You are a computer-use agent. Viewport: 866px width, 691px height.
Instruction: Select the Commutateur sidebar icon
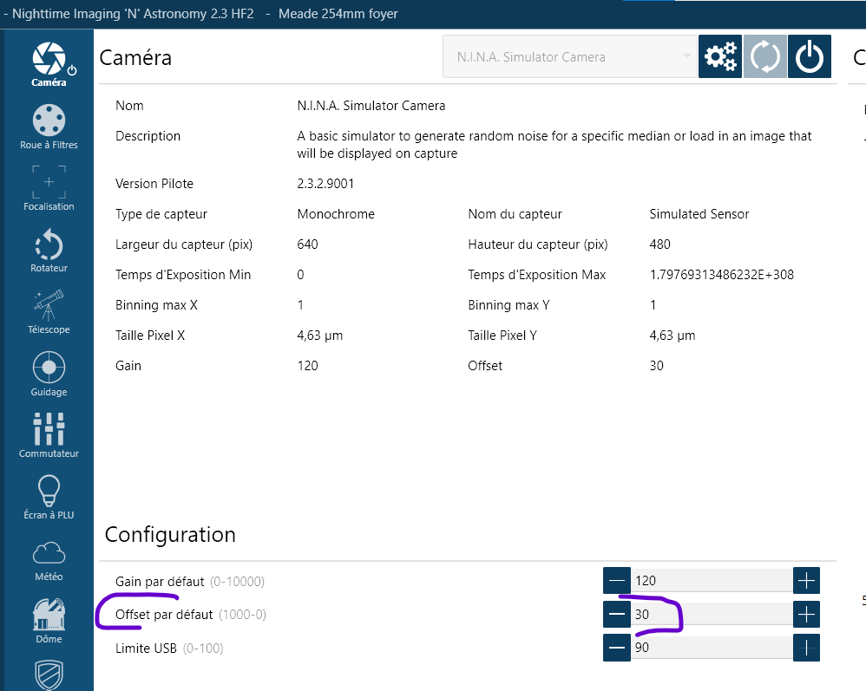[49, 434]
